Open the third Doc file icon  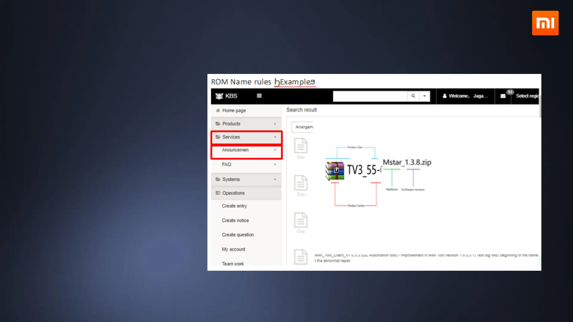pos(301,220)
